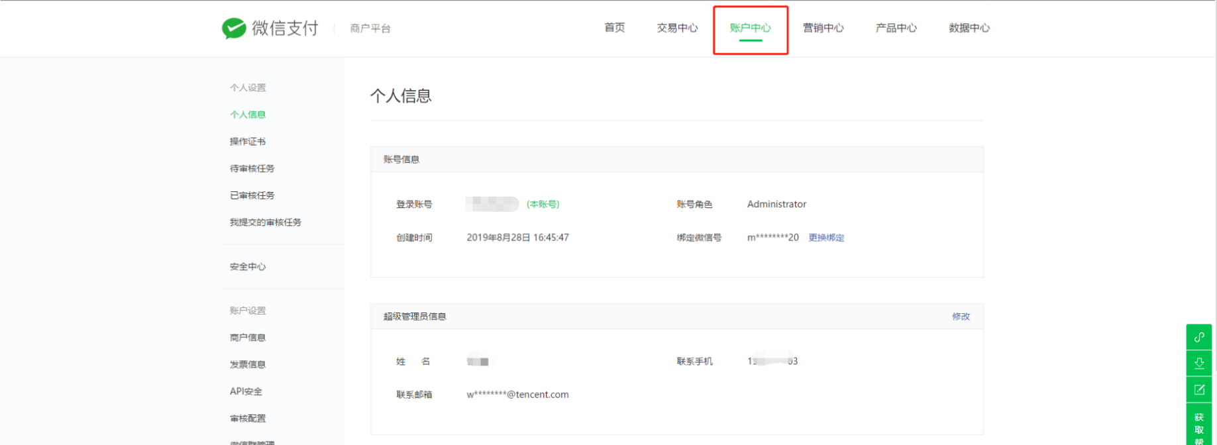Open 产品中心 tab
The height and width of the screenshot is (445, 1217).
coord(896,28)
